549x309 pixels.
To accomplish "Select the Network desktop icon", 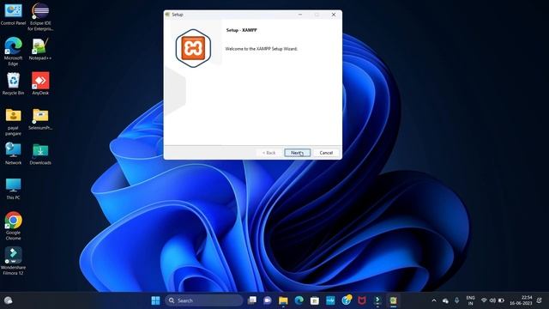I will [x=14, y=154].
